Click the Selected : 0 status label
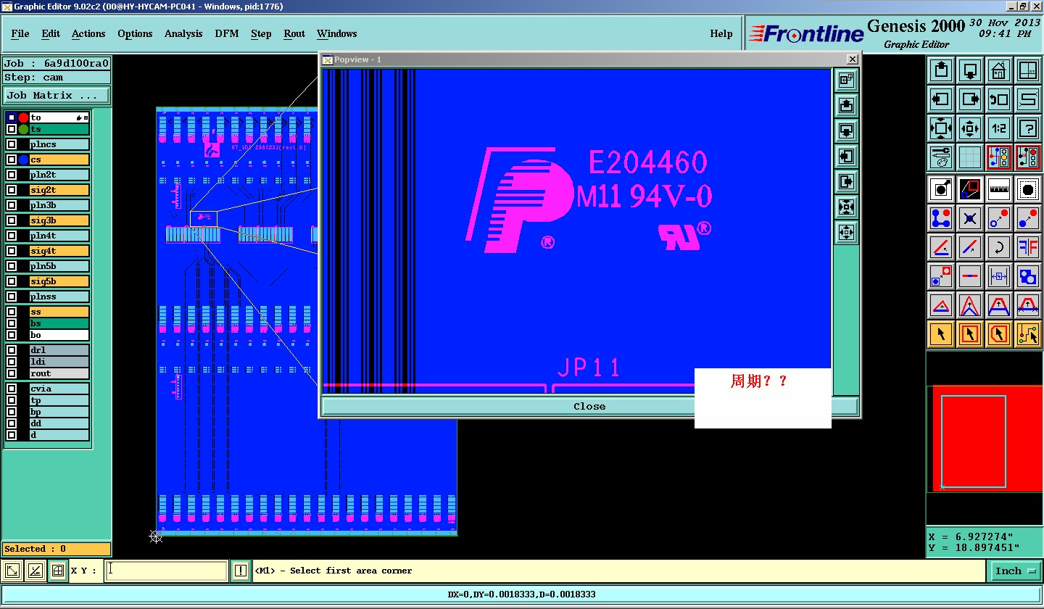This screenshot has width=1044, height=609. click(x=57, y=549)
